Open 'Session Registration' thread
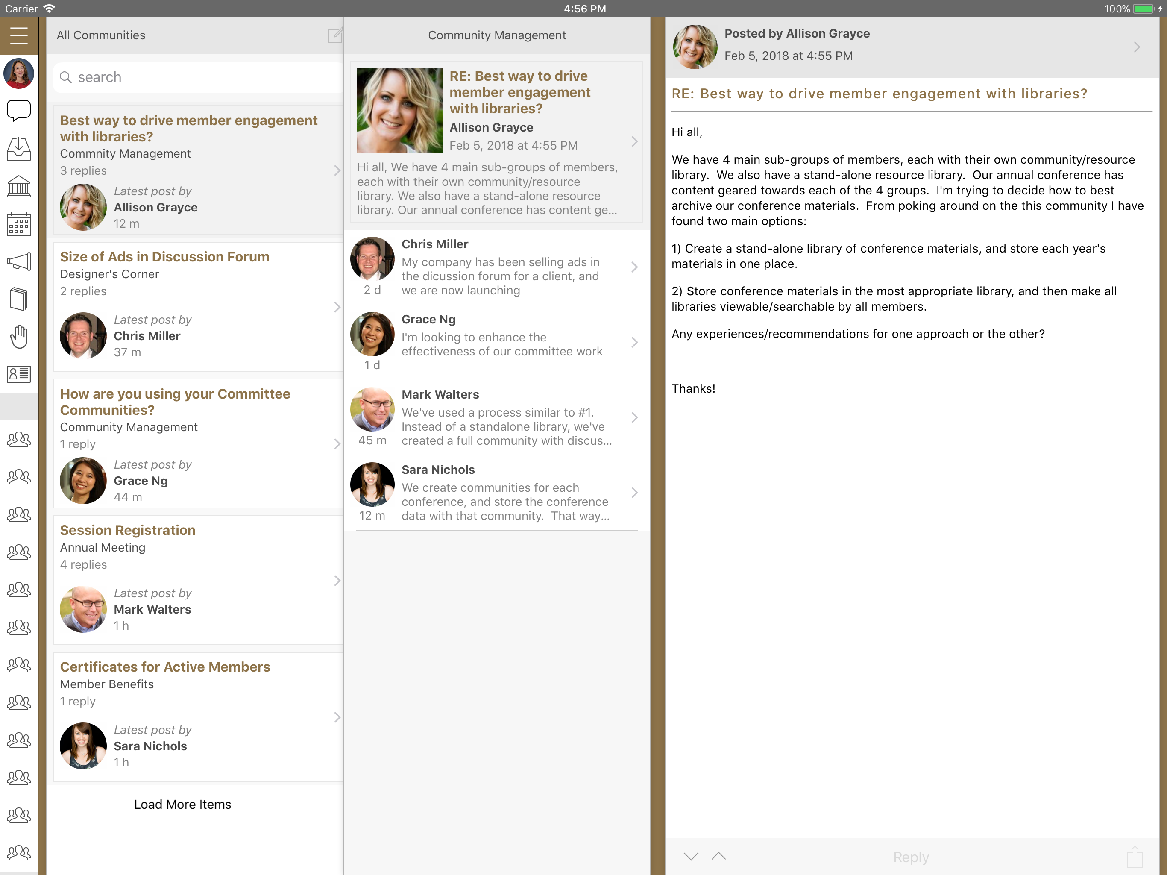1167x875 pixels. pyautogui.click(x=198, y=580)
